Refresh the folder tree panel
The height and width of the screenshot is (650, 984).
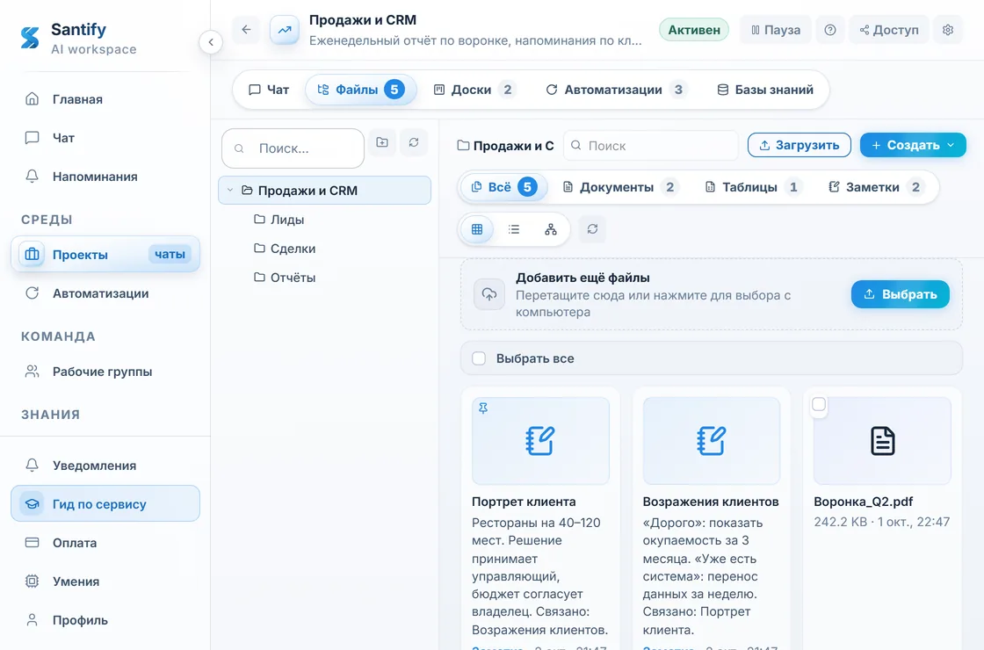click(x=414, y=142)
